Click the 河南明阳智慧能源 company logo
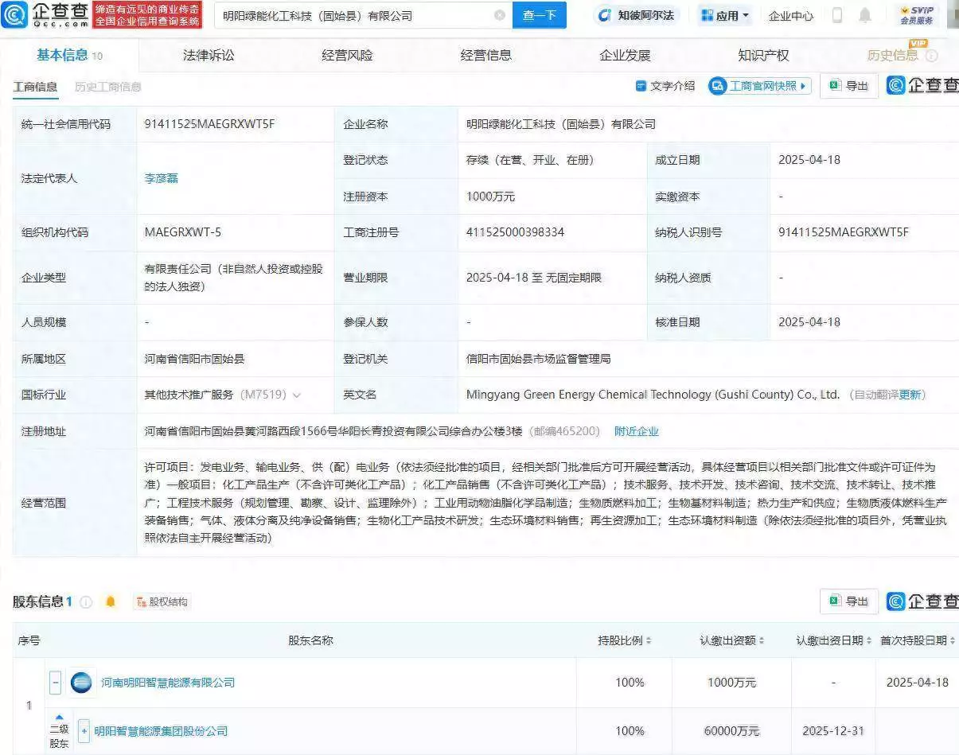The width and height of the screenshot is (959, 755). click(x=81, y=683)
